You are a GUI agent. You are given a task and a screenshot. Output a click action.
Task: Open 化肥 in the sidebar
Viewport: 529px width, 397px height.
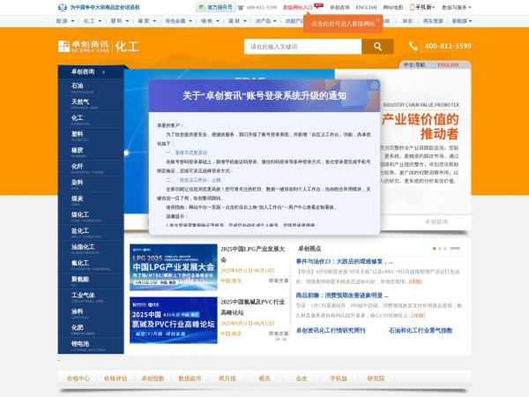pos(91,329)
